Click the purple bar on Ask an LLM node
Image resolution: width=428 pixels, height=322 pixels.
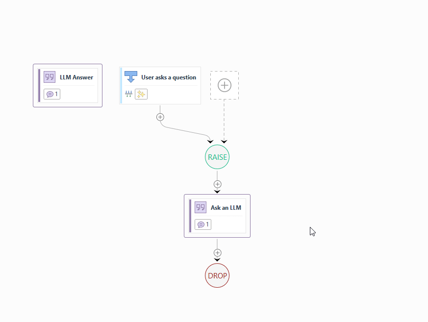tap(190, 216)
